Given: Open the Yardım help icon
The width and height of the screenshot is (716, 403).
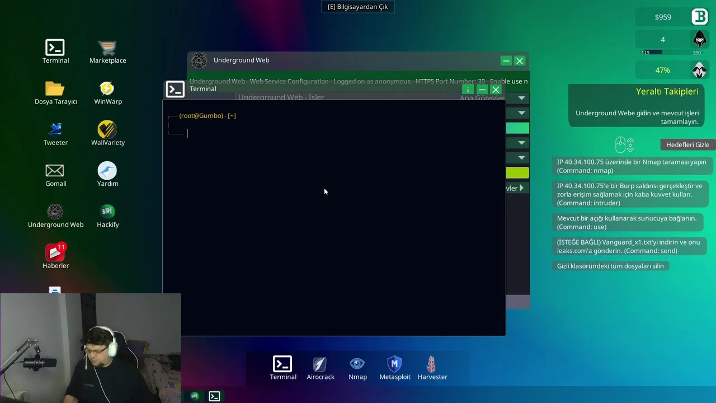Looking at the screenshot, I should coord(107,171).
